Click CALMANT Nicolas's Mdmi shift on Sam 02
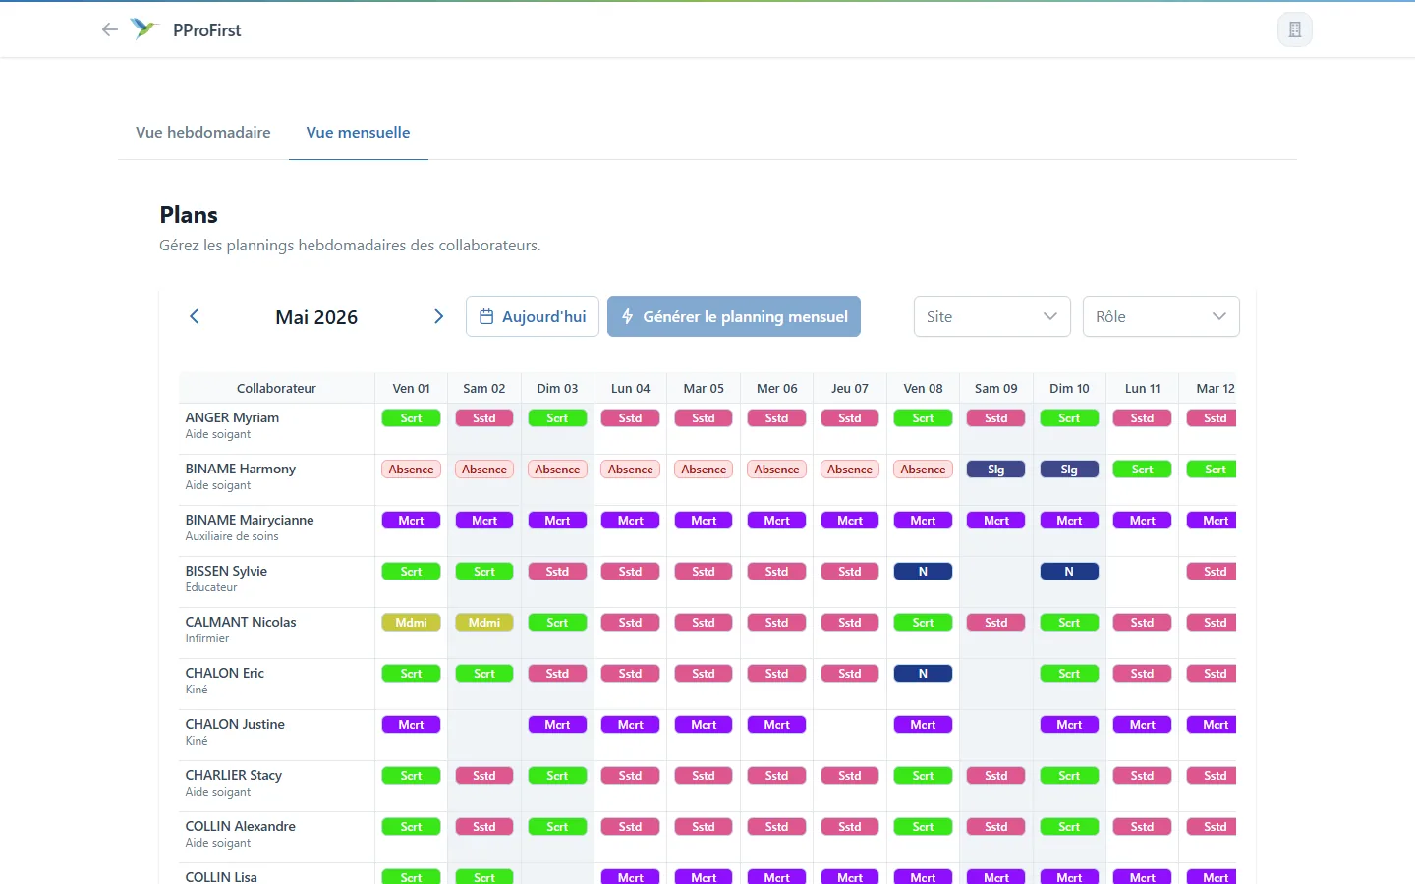Screen dimensions: 1415x884 [x=484, y=623]
